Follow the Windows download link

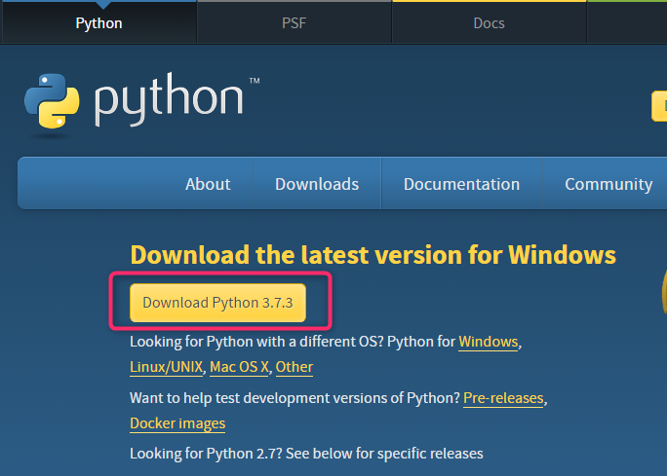coord(489,342)
